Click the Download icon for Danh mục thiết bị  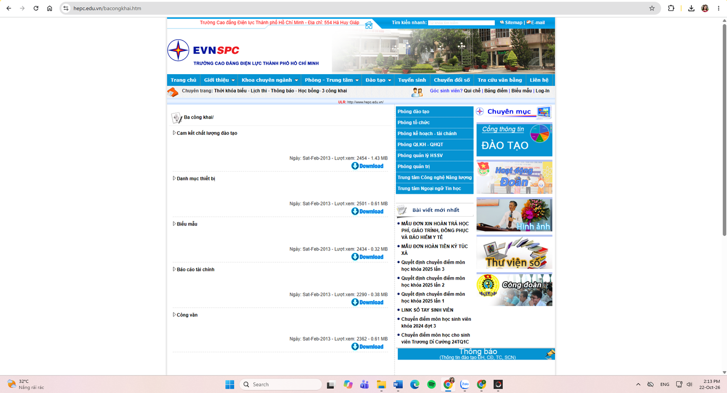[x=367, y=211]
